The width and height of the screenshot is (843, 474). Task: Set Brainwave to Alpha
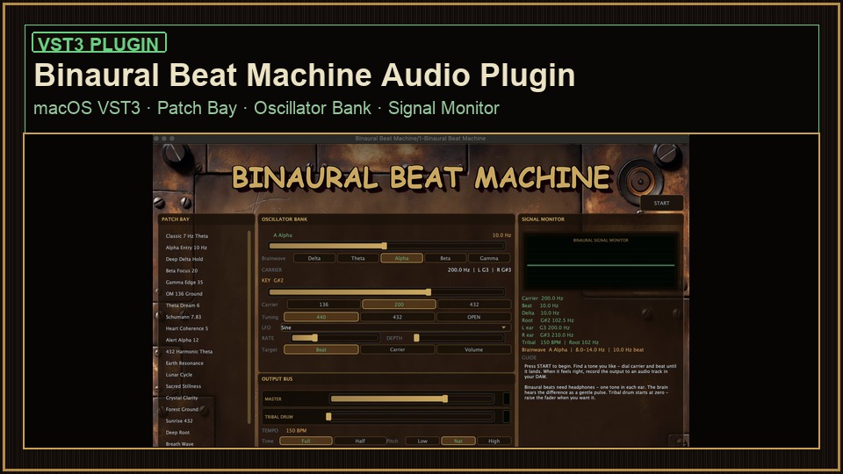tap(401, 258)
